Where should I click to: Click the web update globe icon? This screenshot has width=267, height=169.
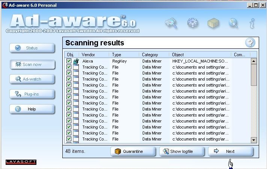pyautogui.click(x=233, y=23)
